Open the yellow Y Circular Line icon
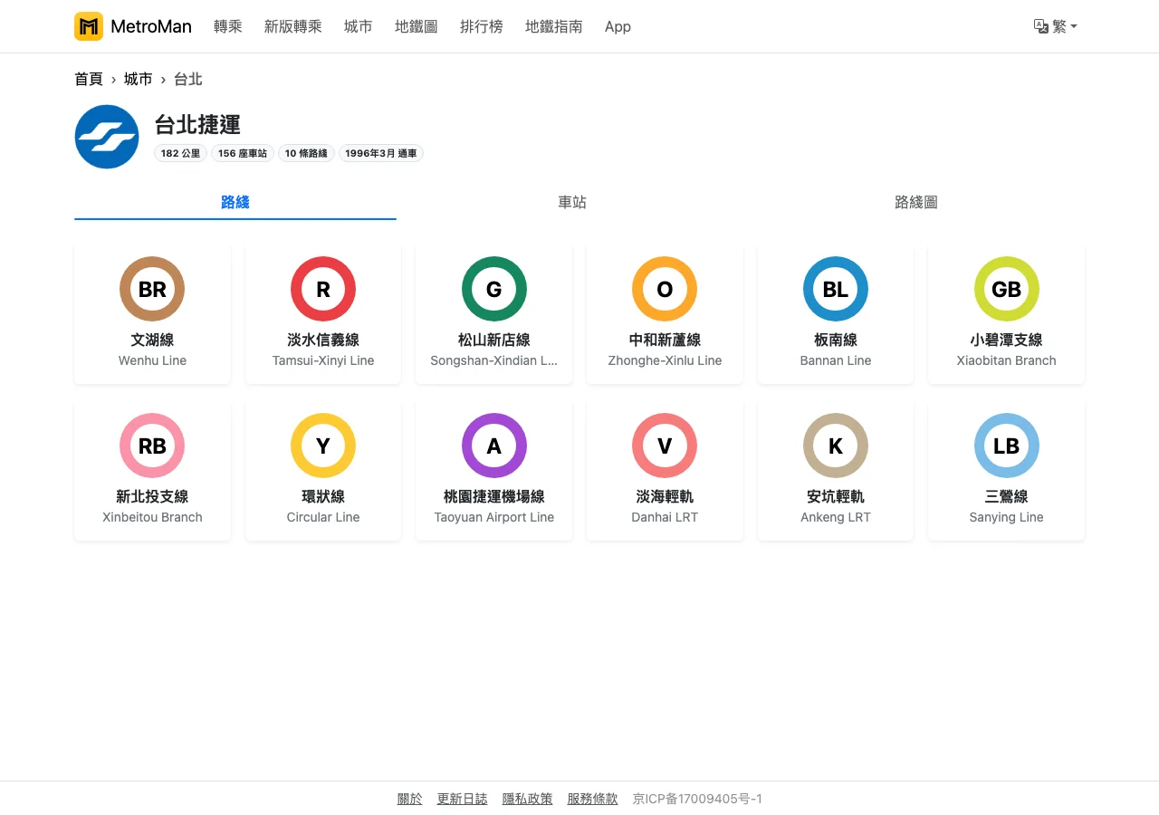 coord(323,446)
